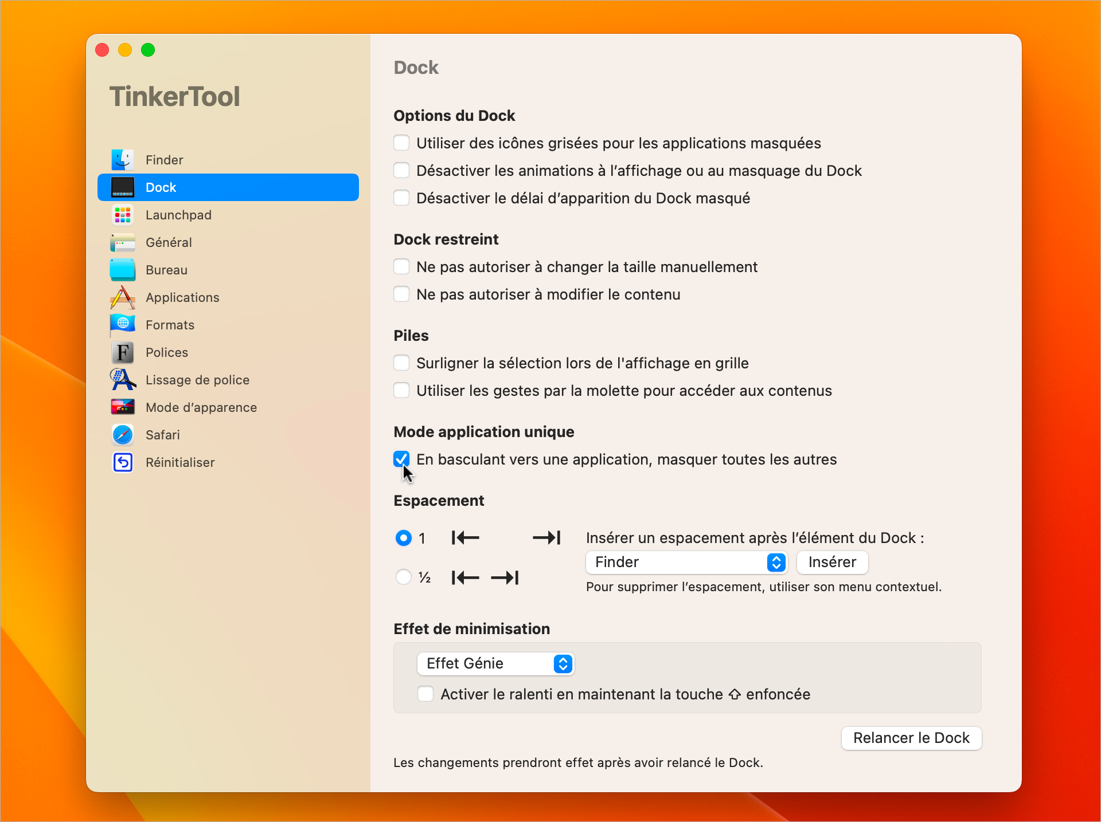Screen dimensions: 1101x822
Task: Select Polices label in the sidebar
Action: tap(167, 352)
